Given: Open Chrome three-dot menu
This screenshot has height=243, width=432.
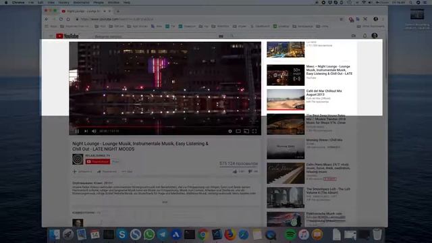Looking at the screenshot, I should 383,19.
